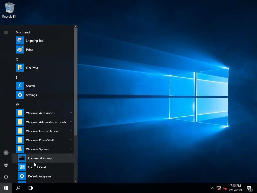Click the Windows Ease of Access label
The image size is (257, 193).
click(42, 131)
